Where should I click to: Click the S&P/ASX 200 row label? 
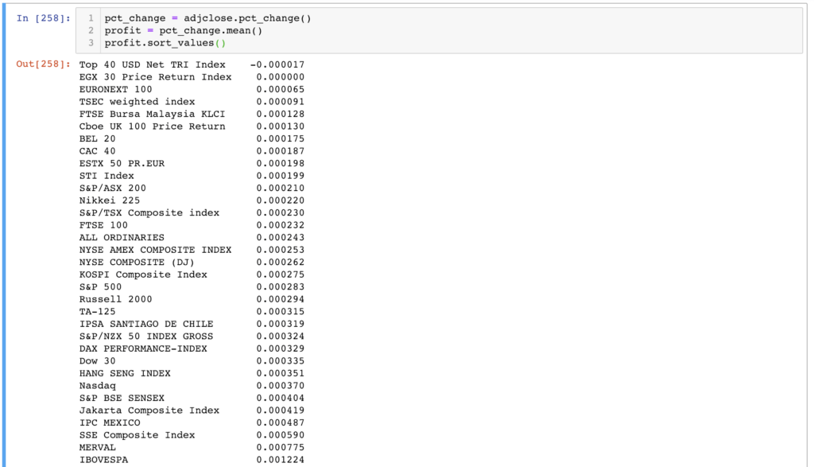point(113,188)
